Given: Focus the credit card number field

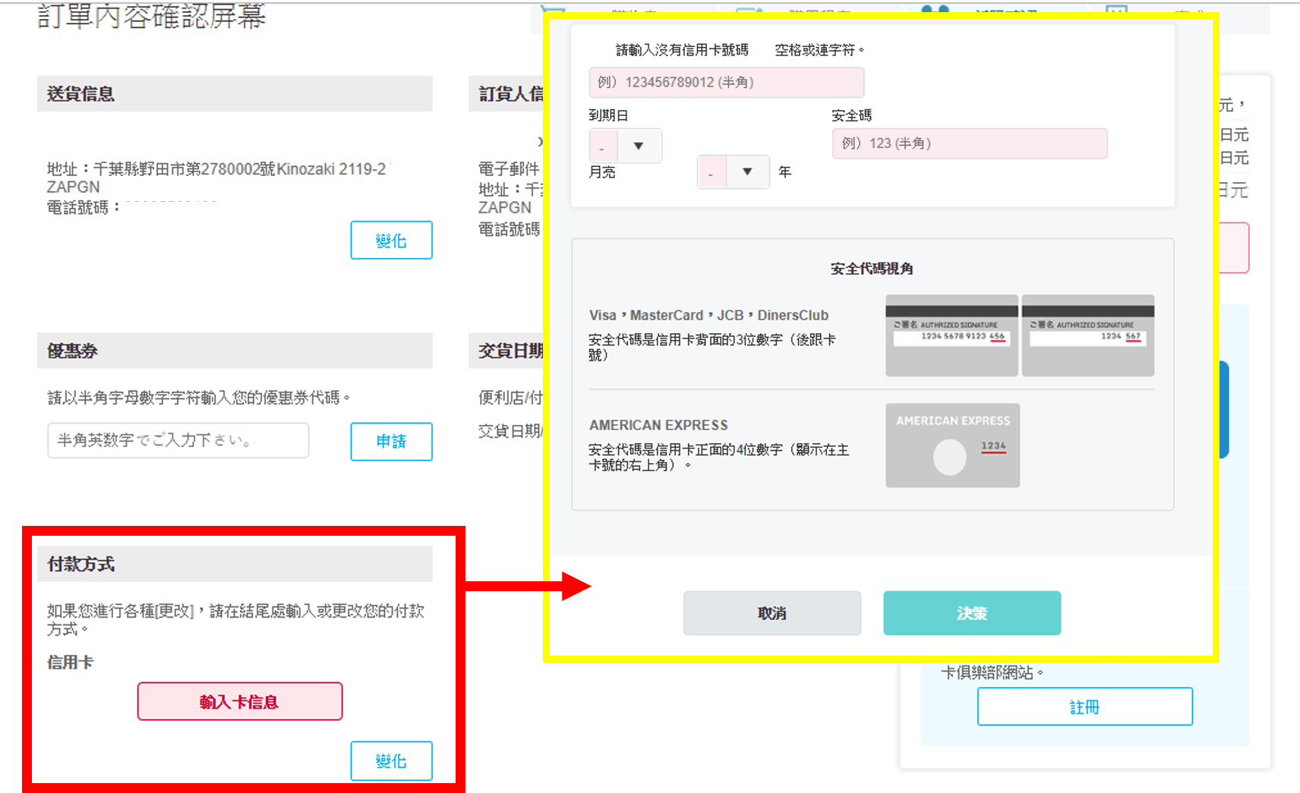Looking at the screenshot, I should click(x=726, y=82).
